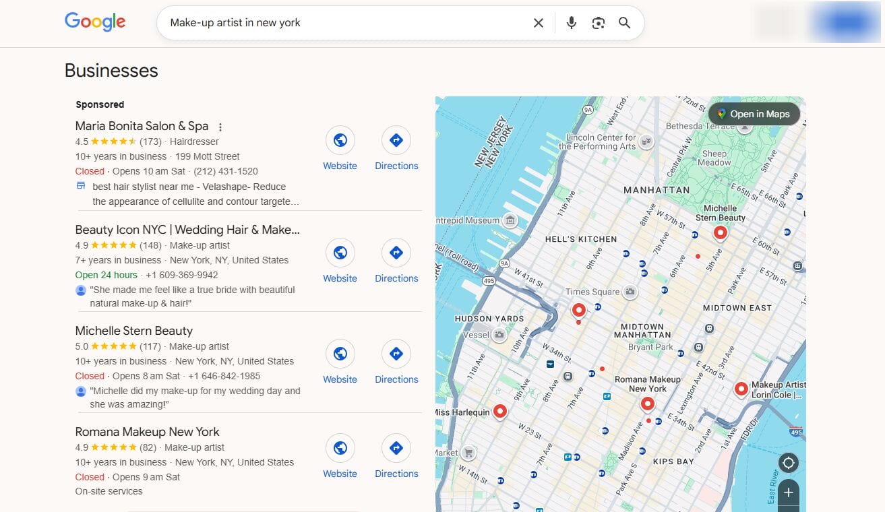Open Google Lens image search
885x512 pixels.
tap(598, 23)
